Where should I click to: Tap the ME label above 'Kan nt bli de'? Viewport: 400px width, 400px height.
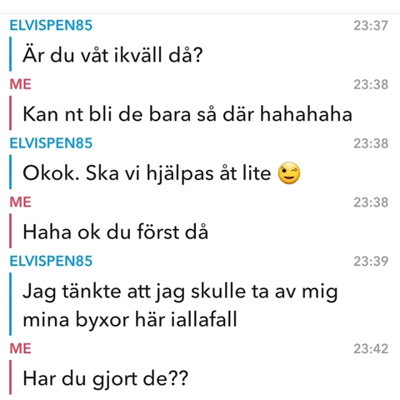click(20, 84)
